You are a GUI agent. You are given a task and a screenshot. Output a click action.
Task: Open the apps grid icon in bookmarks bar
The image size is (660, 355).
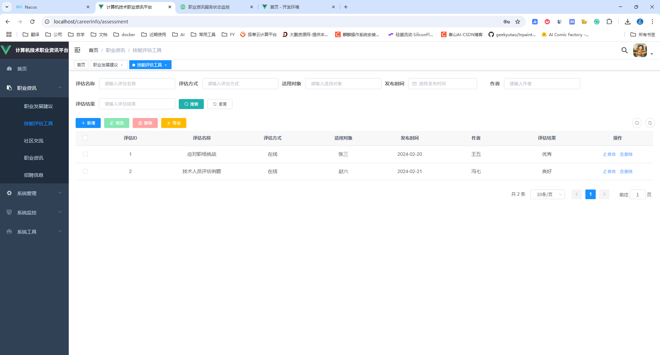(9, 34)
